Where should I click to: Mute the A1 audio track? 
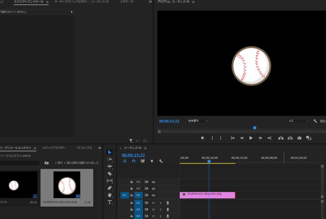[x=153, y=203]
